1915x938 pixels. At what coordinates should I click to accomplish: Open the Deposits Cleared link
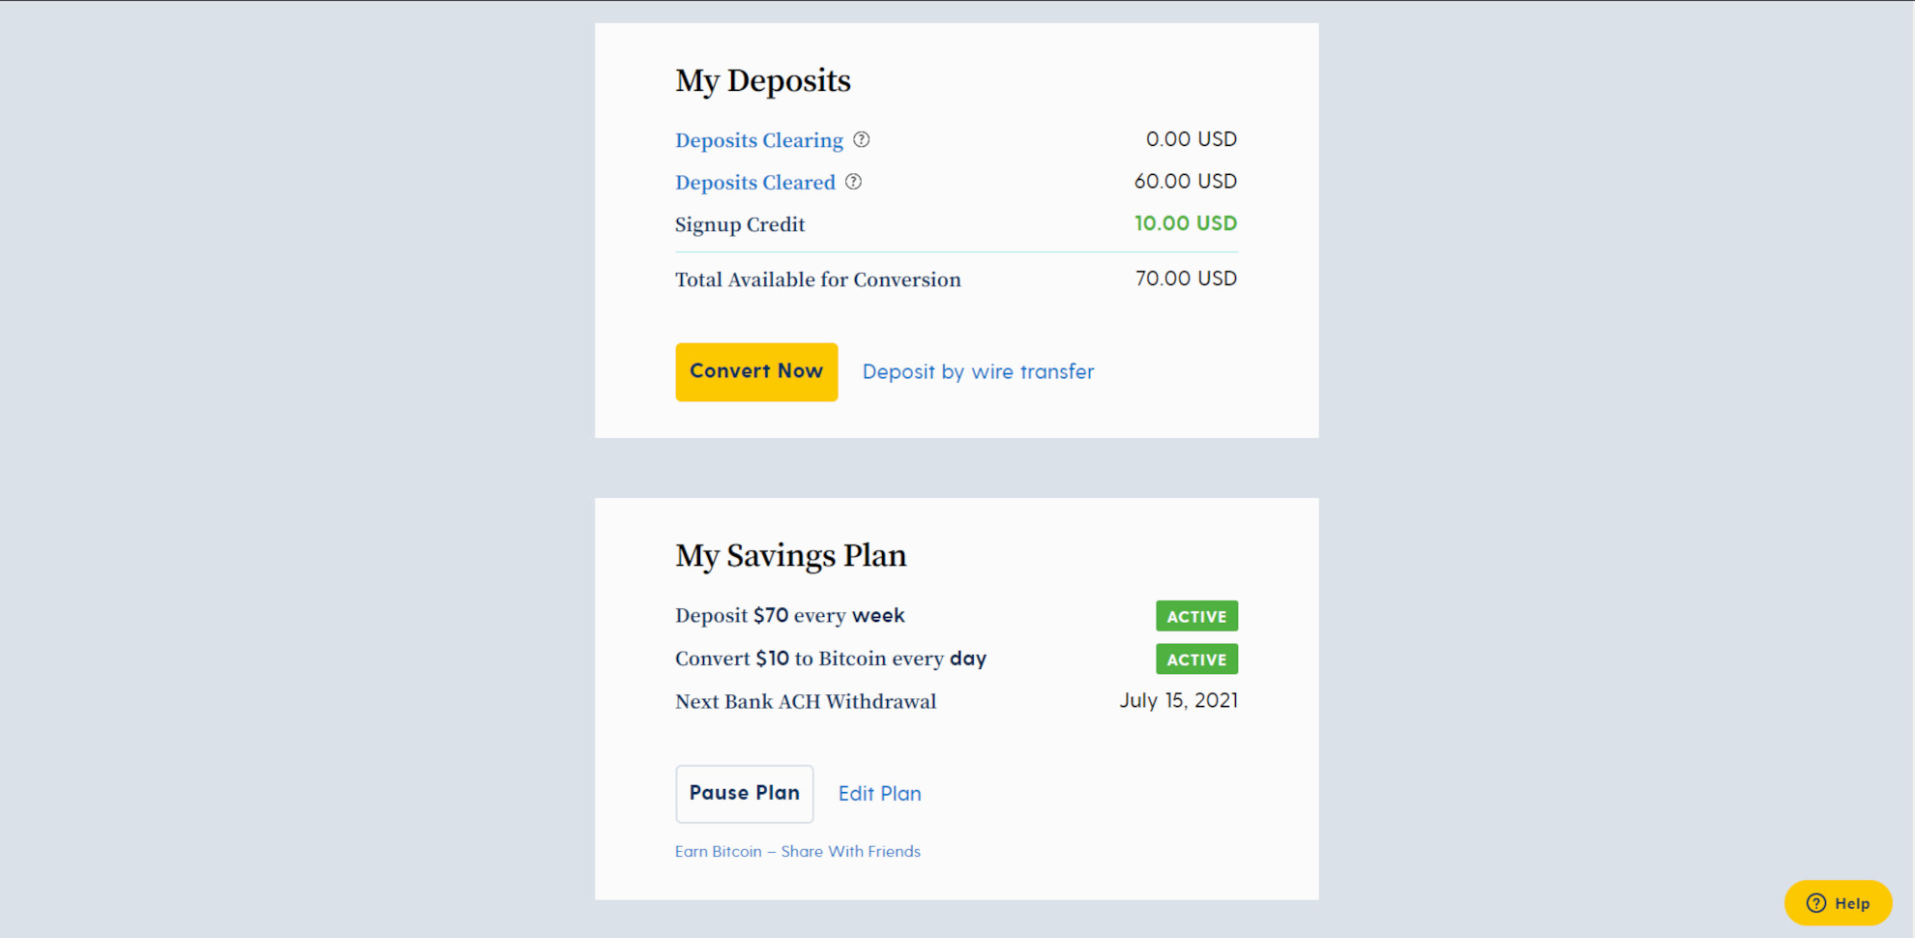(x=755, y=182)
